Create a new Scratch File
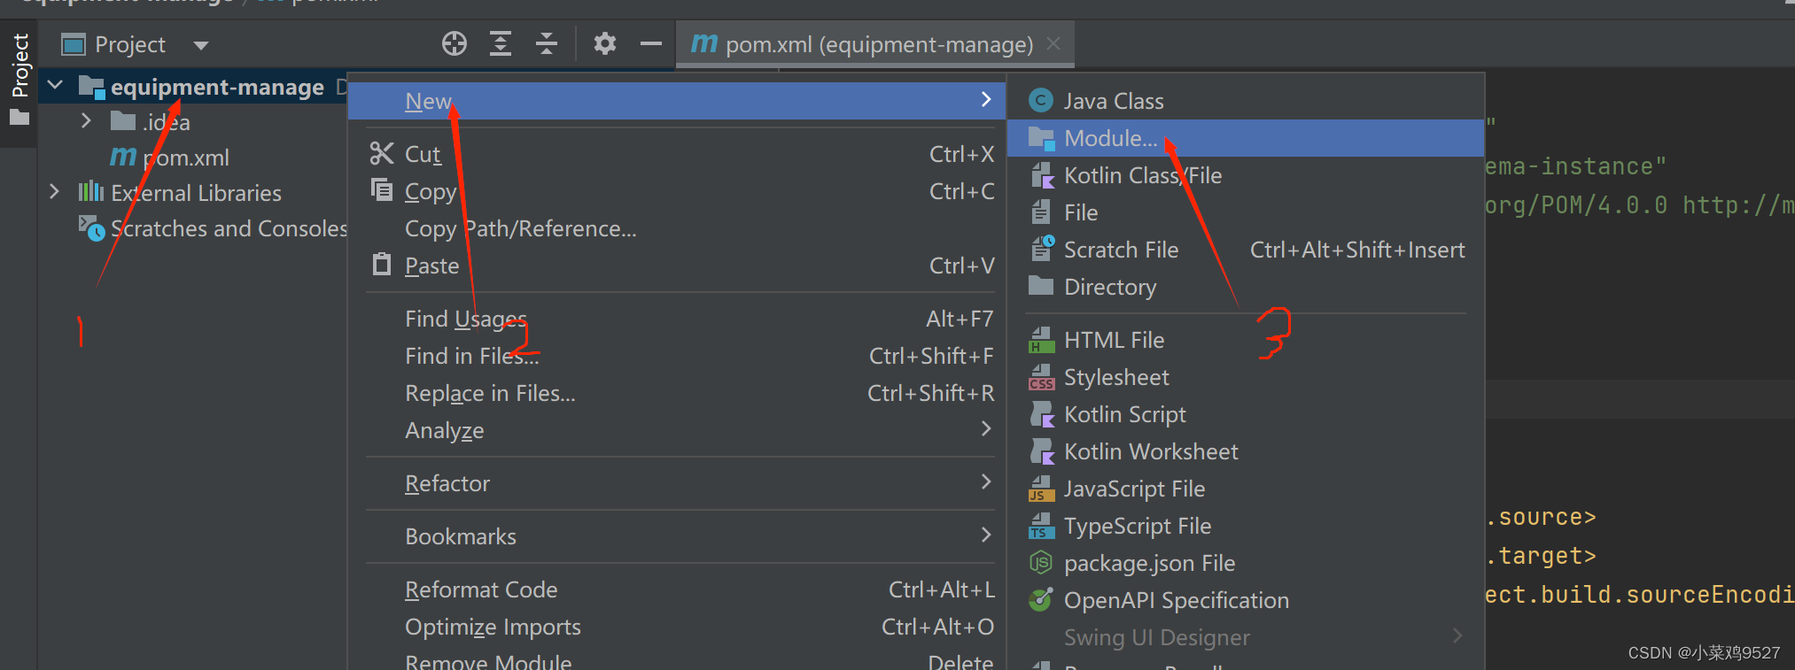Image resolution: width=1795 pixels, height=670 pixels. point(1246,250)
